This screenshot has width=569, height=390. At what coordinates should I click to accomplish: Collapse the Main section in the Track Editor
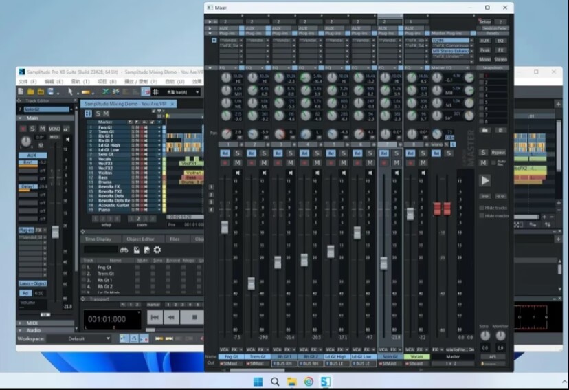(21, 118)
